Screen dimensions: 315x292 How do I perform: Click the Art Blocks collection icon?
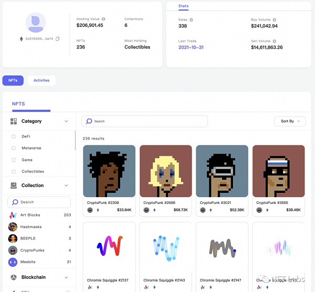tap(13, 215)
